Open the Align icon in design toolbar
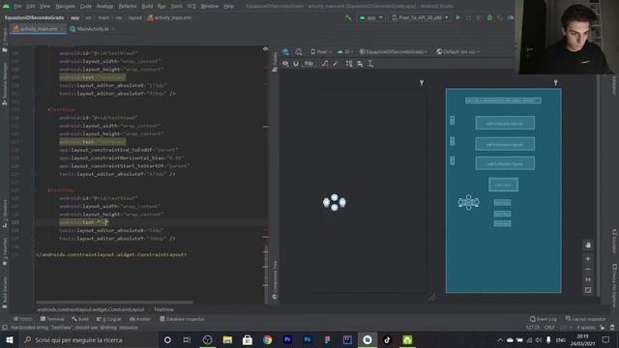The width and height of the screenshot is (619, 348). coord(360,64)
